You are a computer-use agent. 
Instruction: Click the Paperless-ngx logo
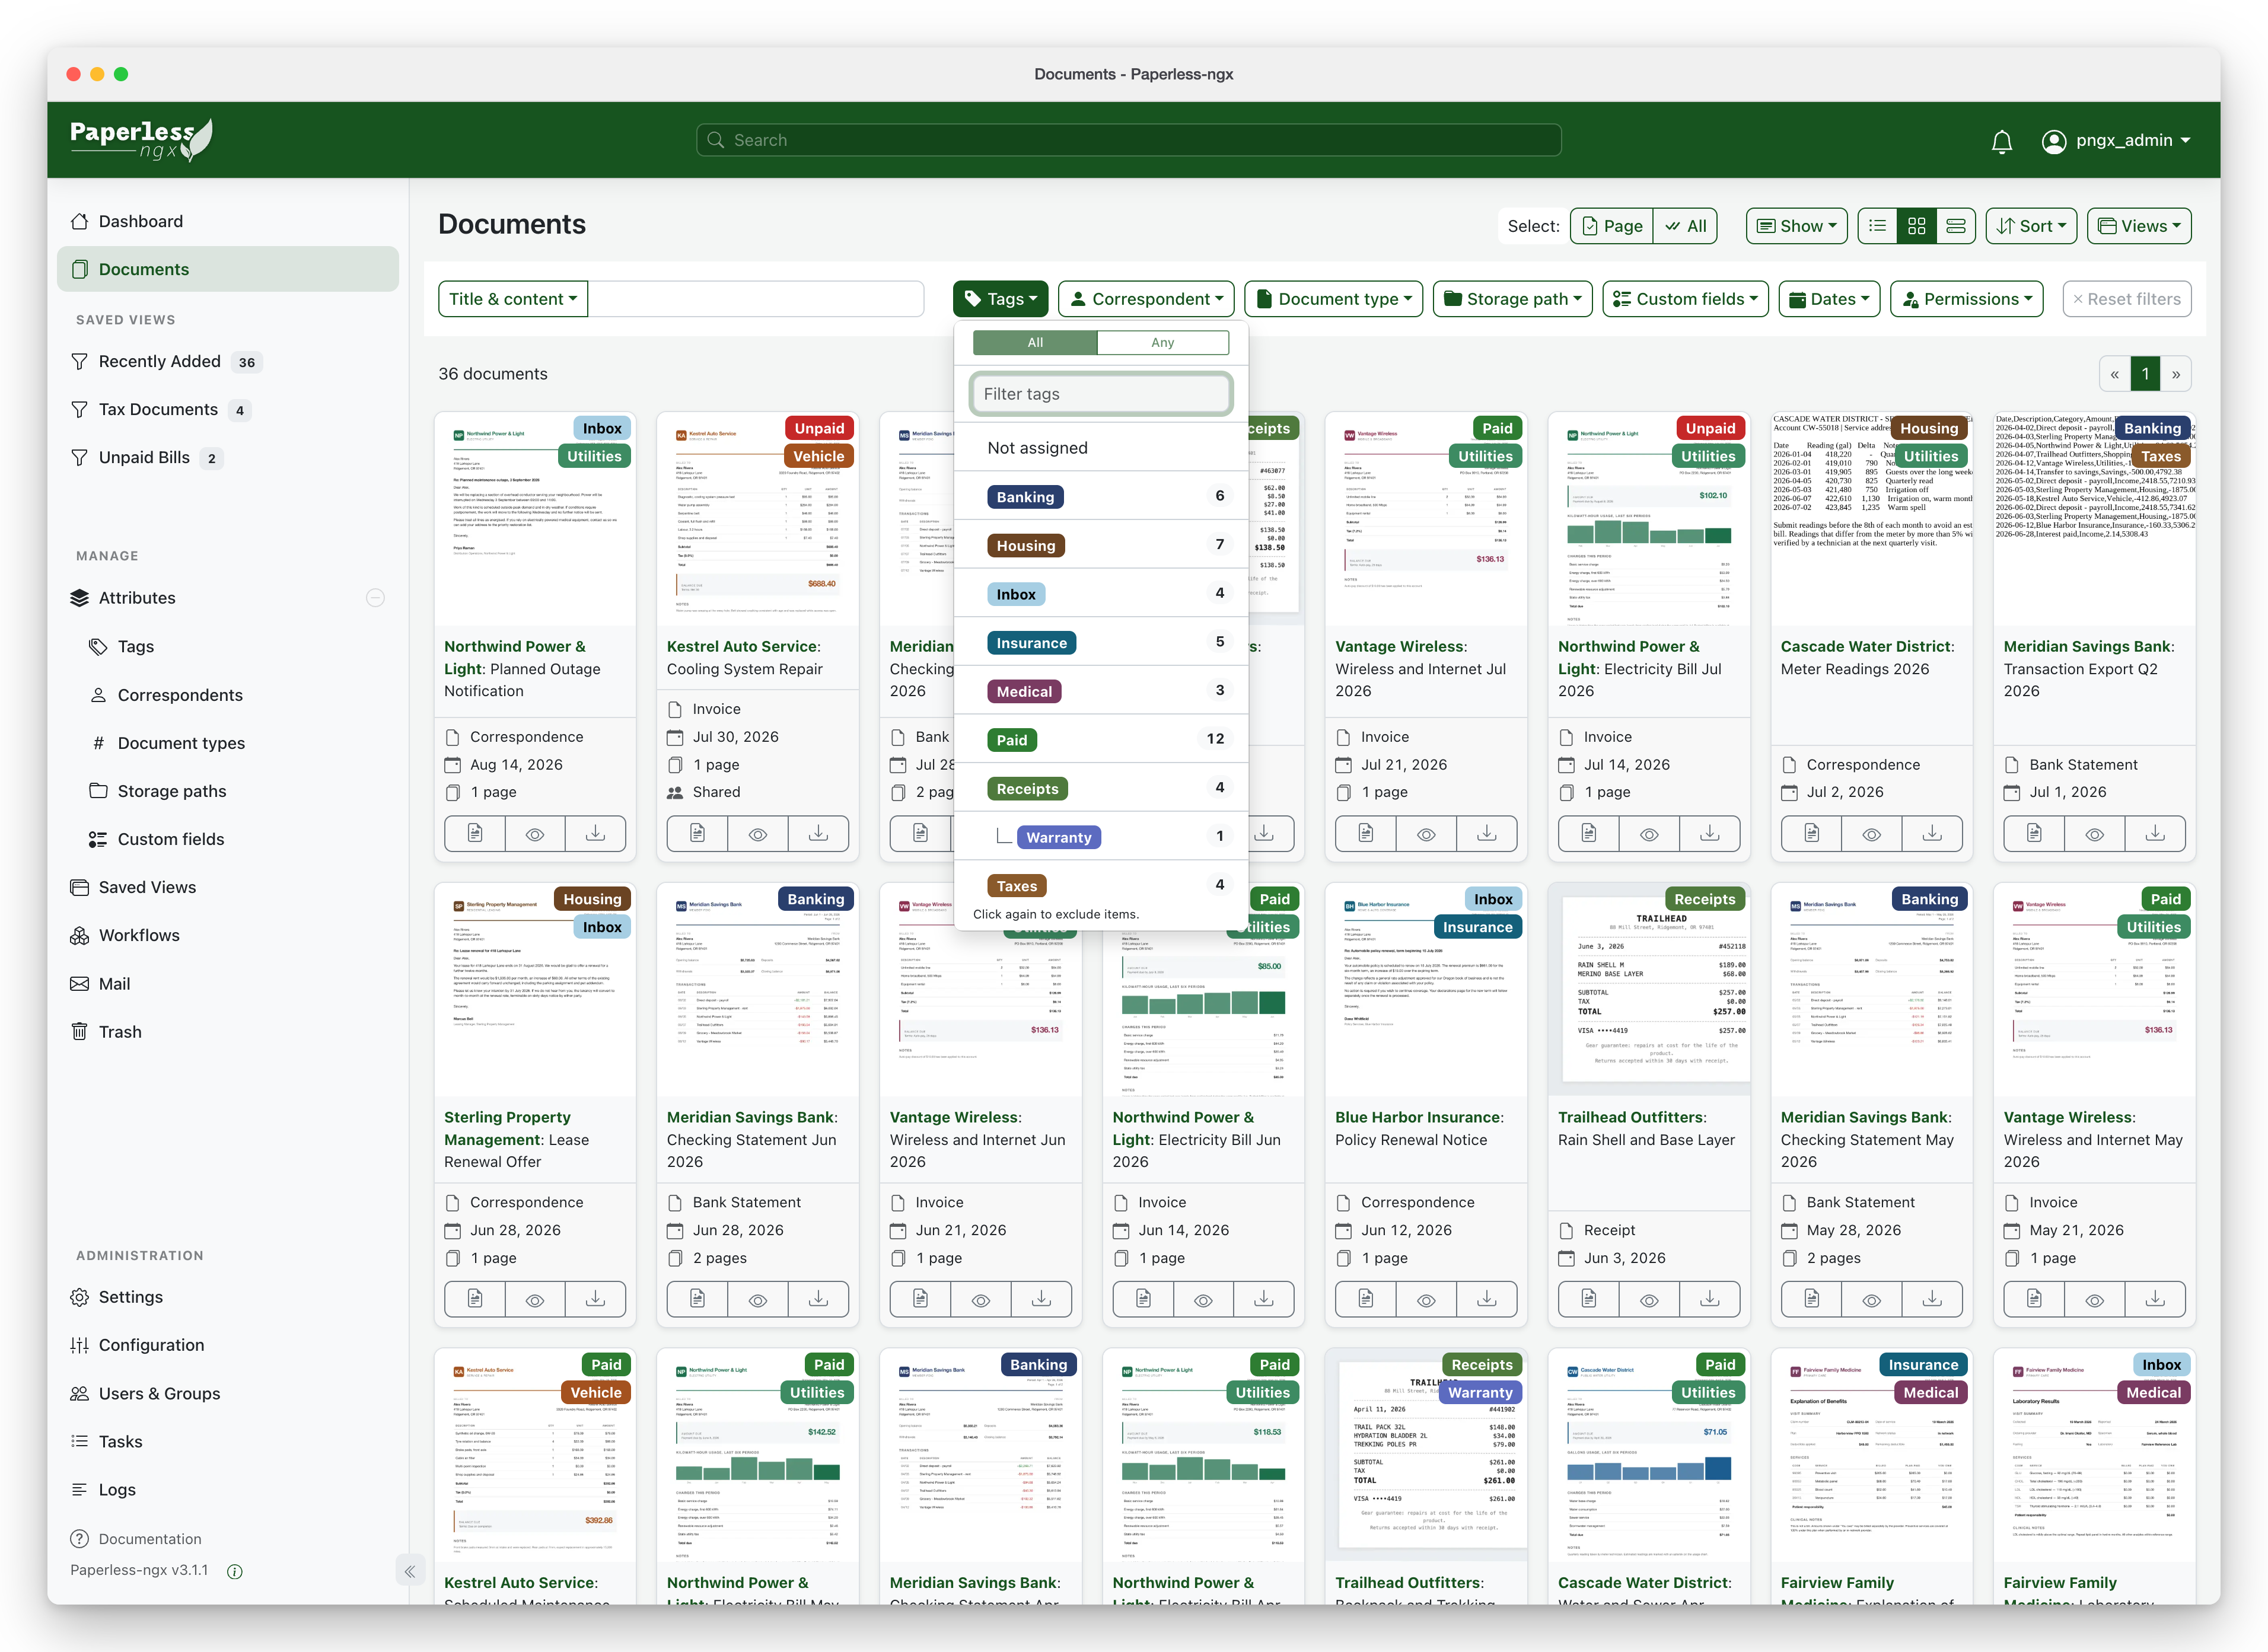141,140
